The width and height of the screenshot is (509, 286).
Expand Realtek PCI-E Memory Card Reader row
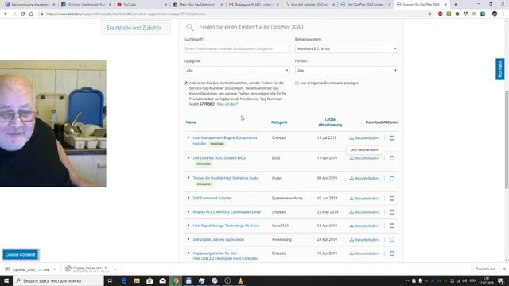(188, 212)
